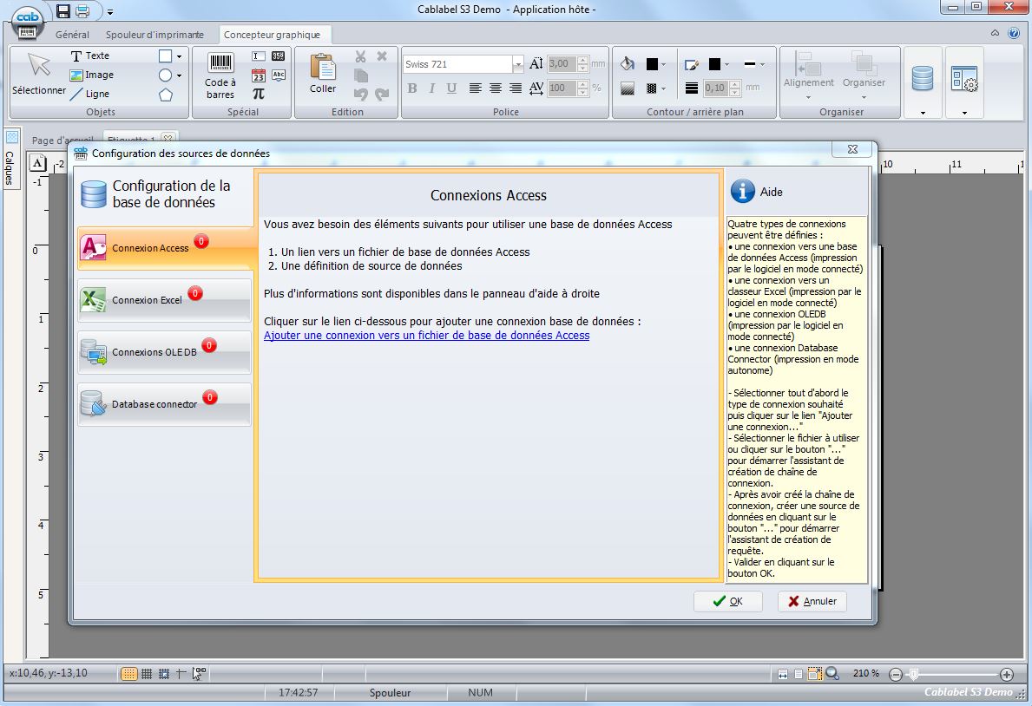Click the gradient fill icon
1032x706 pixels.
click(628, 88)
